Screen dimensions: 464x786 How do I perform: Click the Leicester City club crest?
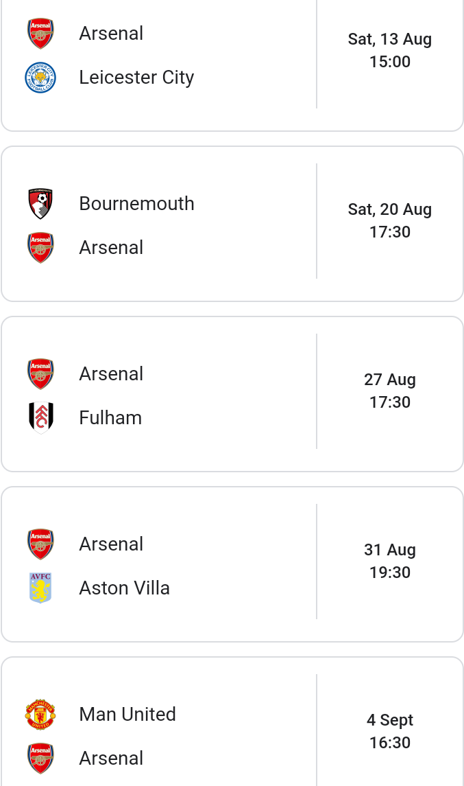click(x=40, y=78)
